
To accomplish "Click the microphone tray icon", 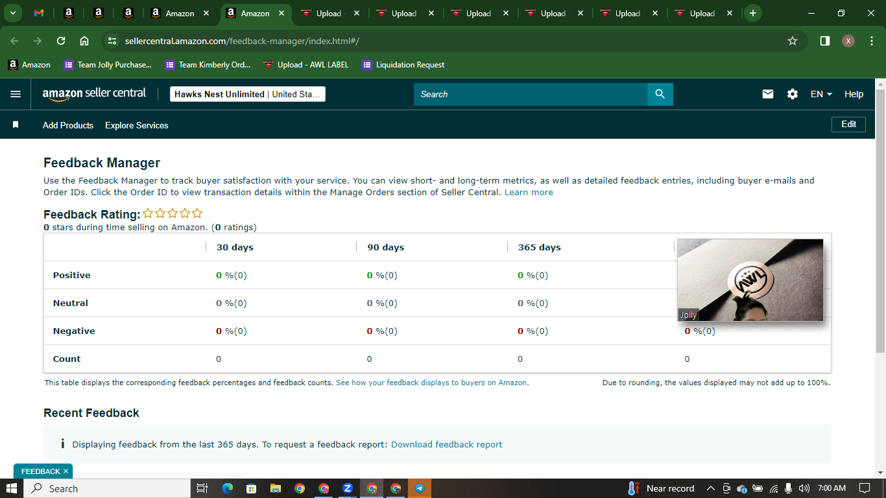I will pyautogui.click(x=789, y=488).
